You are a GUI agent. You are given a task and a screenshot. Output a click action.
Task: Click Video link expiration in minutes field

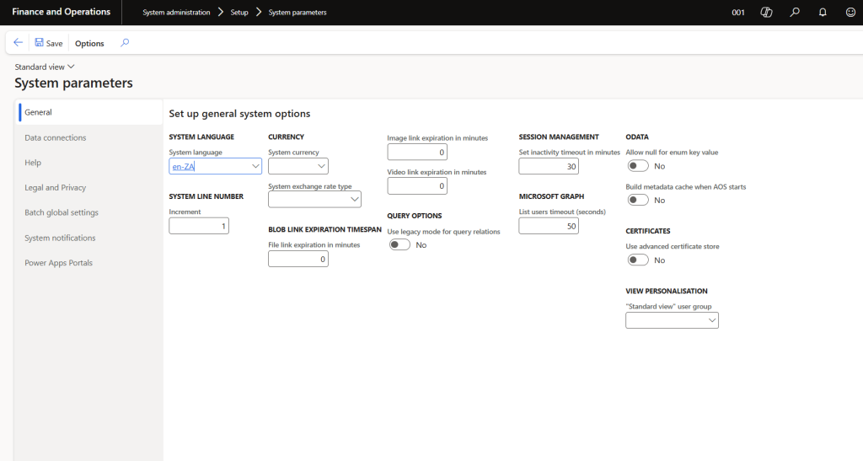416,186
